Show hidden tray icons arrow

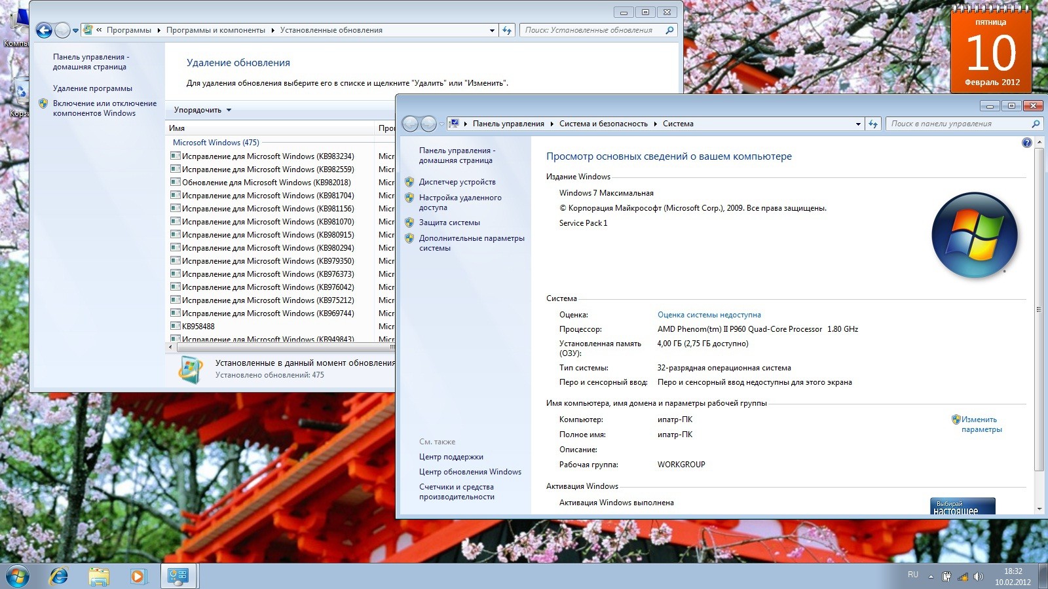pos(930,577)
